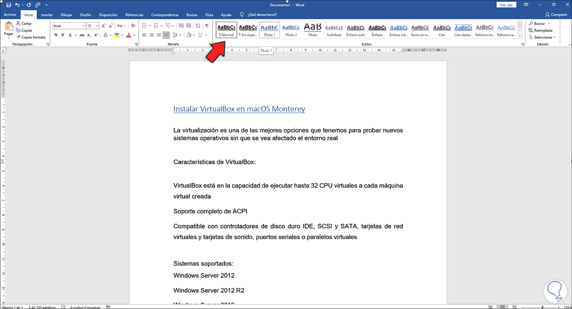Image resolution: width=572 pixels, height=309 pixels.
Task: Open the Párrafo dialog launcher
Action: (210, 44)
